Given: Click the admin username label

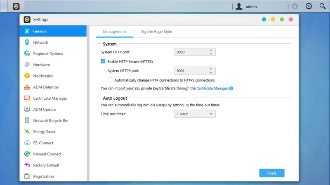Looking at the screenshot, I should [251, 7].
